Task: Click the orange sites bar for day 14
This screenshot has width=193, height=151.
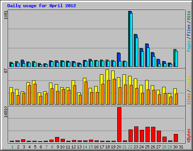Action: 86,93
